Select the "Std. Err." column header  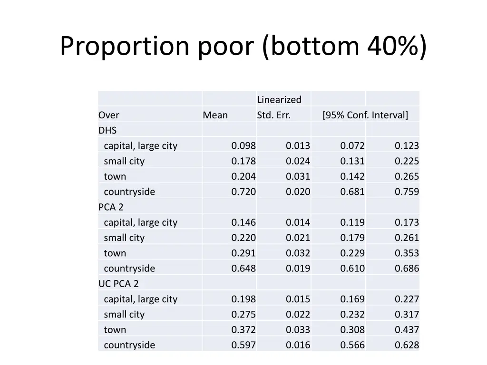pos(273,115)
